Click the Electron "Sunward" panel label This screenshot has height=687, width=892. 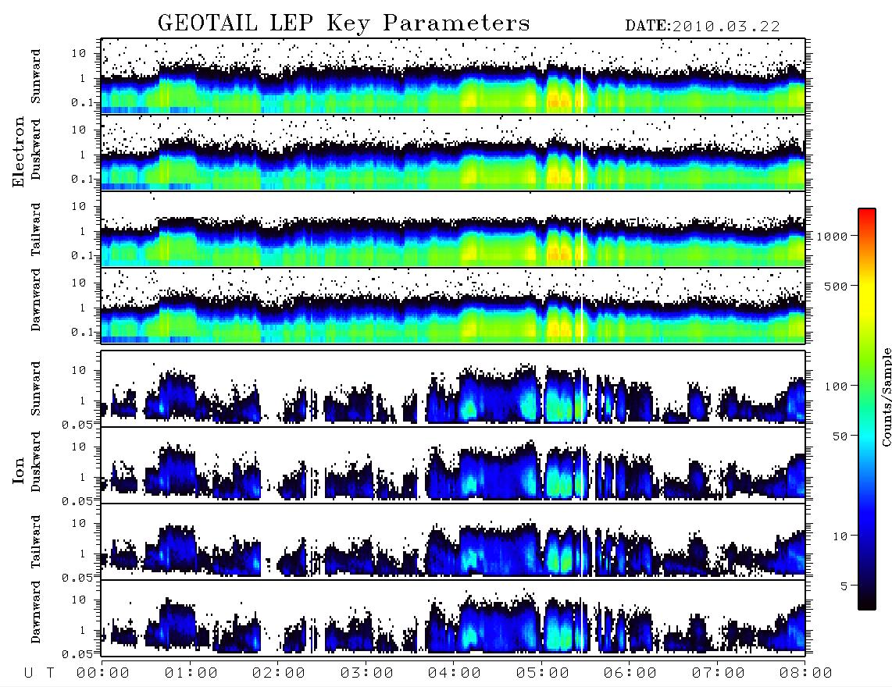[36, 77]
